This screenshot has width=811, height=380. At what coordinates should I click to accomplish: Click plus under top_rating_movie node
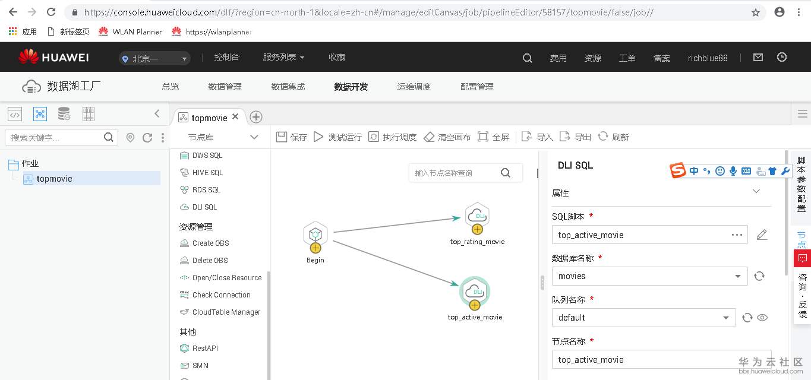(477, 229)
